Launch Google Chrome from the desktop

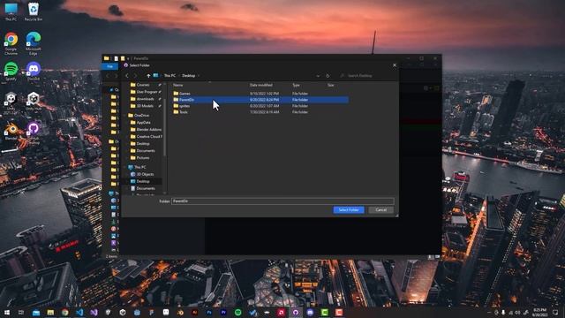(11, 43)
